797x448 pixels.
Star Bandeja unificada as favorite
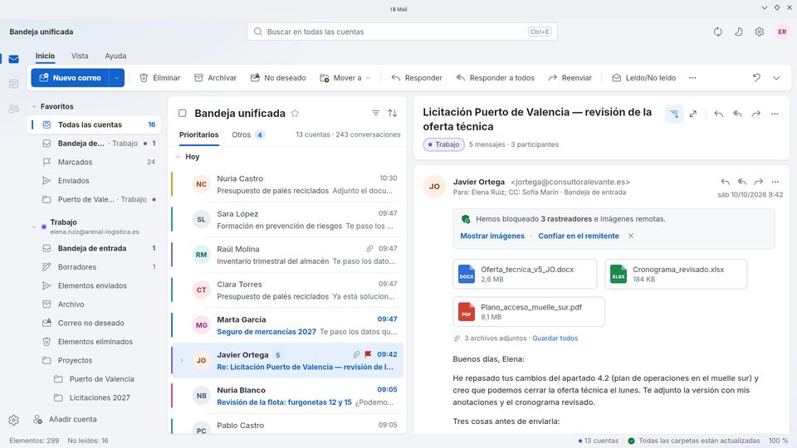coord(295,114)
